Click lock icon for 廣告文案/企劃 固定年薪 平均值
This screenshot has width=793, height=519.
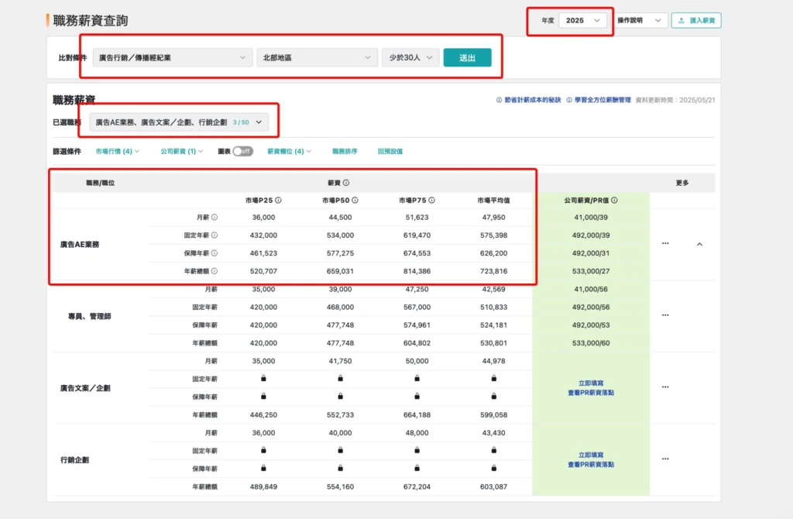pos(493,378)
